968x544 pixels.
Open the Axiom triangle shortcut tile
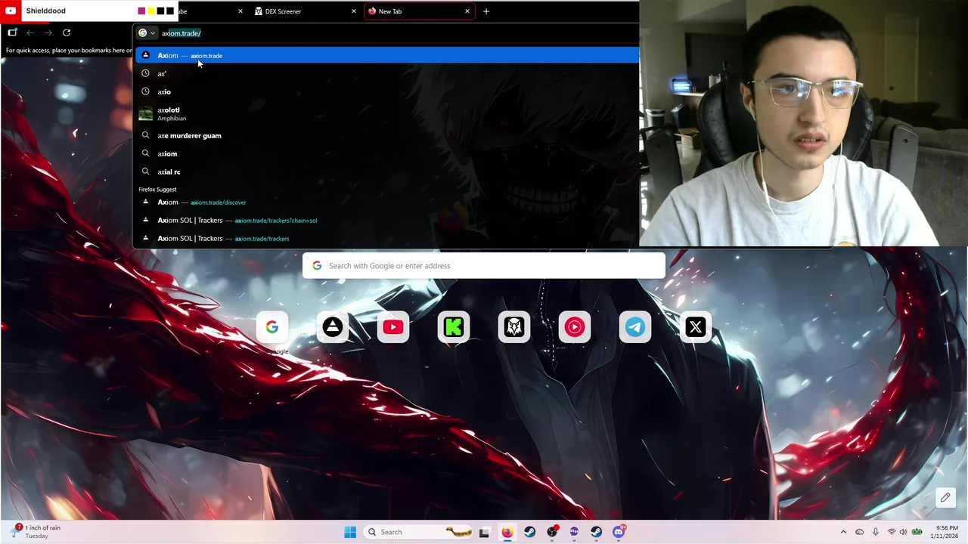(333, 327)
